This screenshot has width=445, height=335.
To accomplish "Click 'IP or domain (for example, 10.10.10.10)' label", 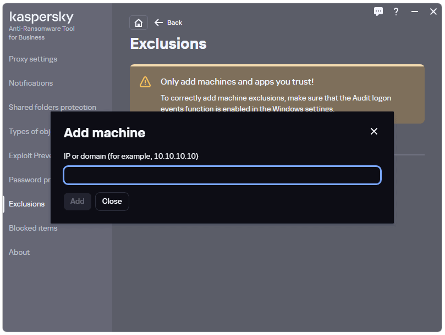I will [131, 156].
